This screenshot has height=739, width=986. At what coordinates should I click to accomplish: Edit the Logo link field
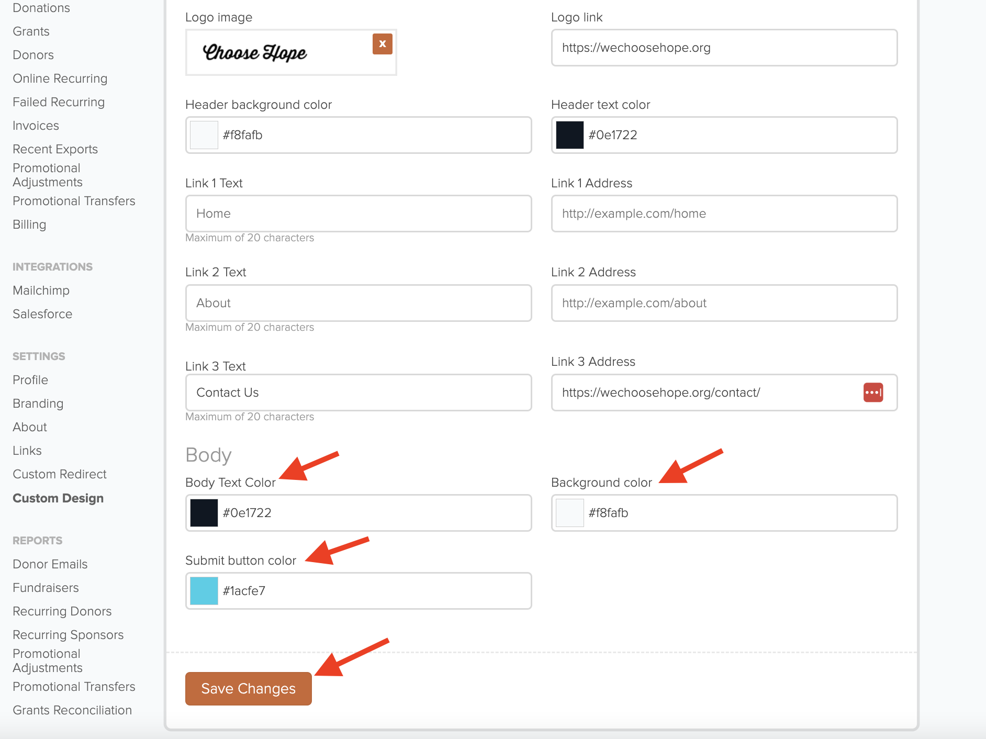point(724,48)
